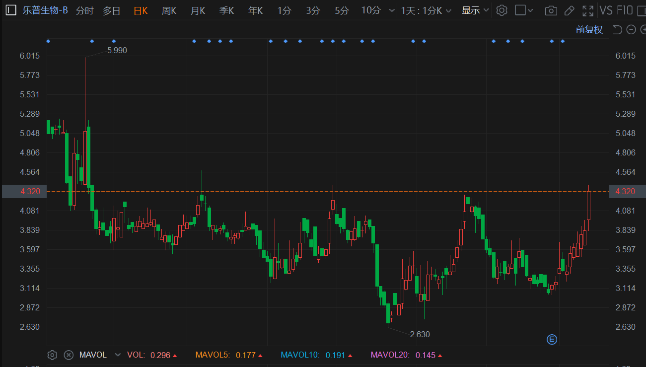Click the 5.990 high price label

(117, 50)
